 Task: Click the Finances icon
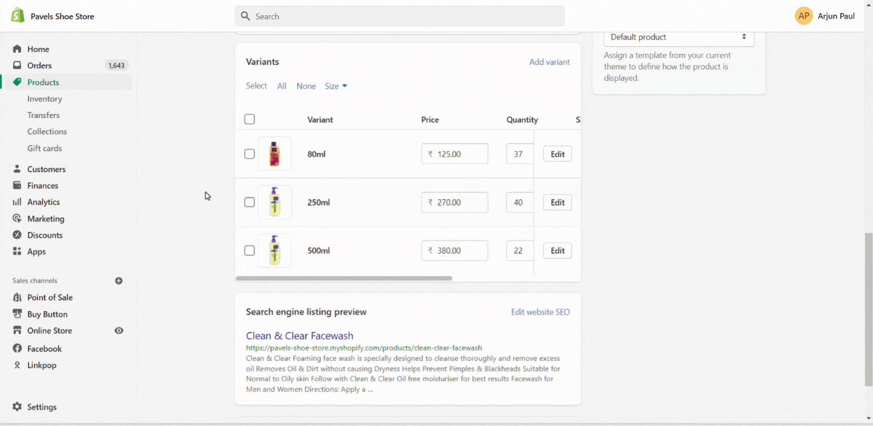pyautogui.click(x=17, y=185)
